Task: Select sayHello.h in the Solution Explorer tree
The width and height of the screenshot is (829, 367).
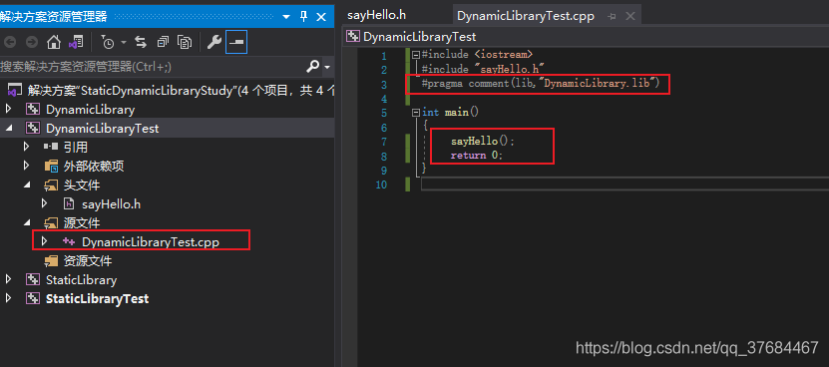Action: click(111, 204)
